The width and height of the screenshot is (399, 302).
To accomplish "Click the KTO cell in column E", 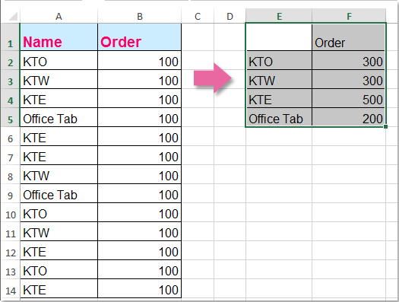I will (279, 60).
